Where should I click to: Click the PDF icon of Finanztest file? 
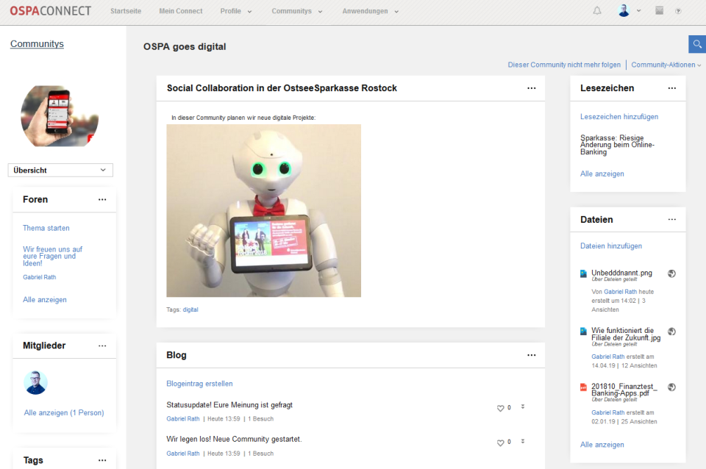tap(583, 387)
